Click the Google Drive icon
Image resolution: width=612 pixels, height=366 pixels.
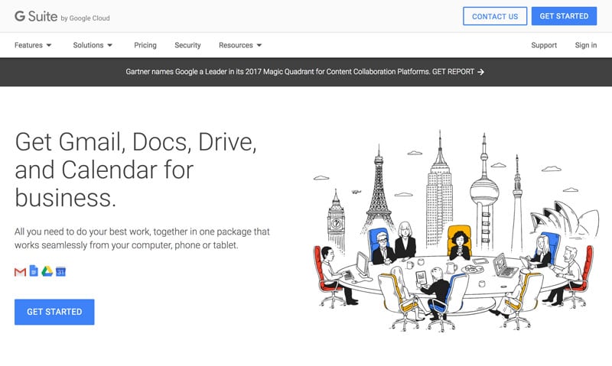(x=47, y=271)
